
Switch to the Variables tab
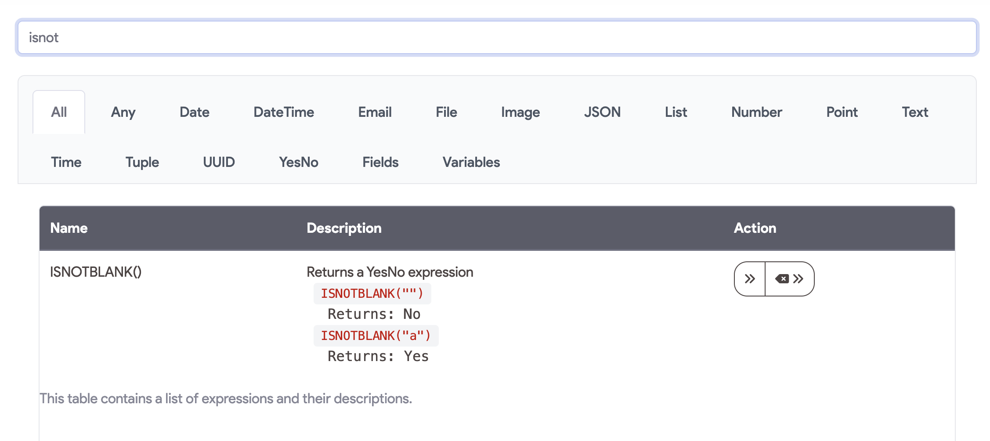(x=471, y=162)
